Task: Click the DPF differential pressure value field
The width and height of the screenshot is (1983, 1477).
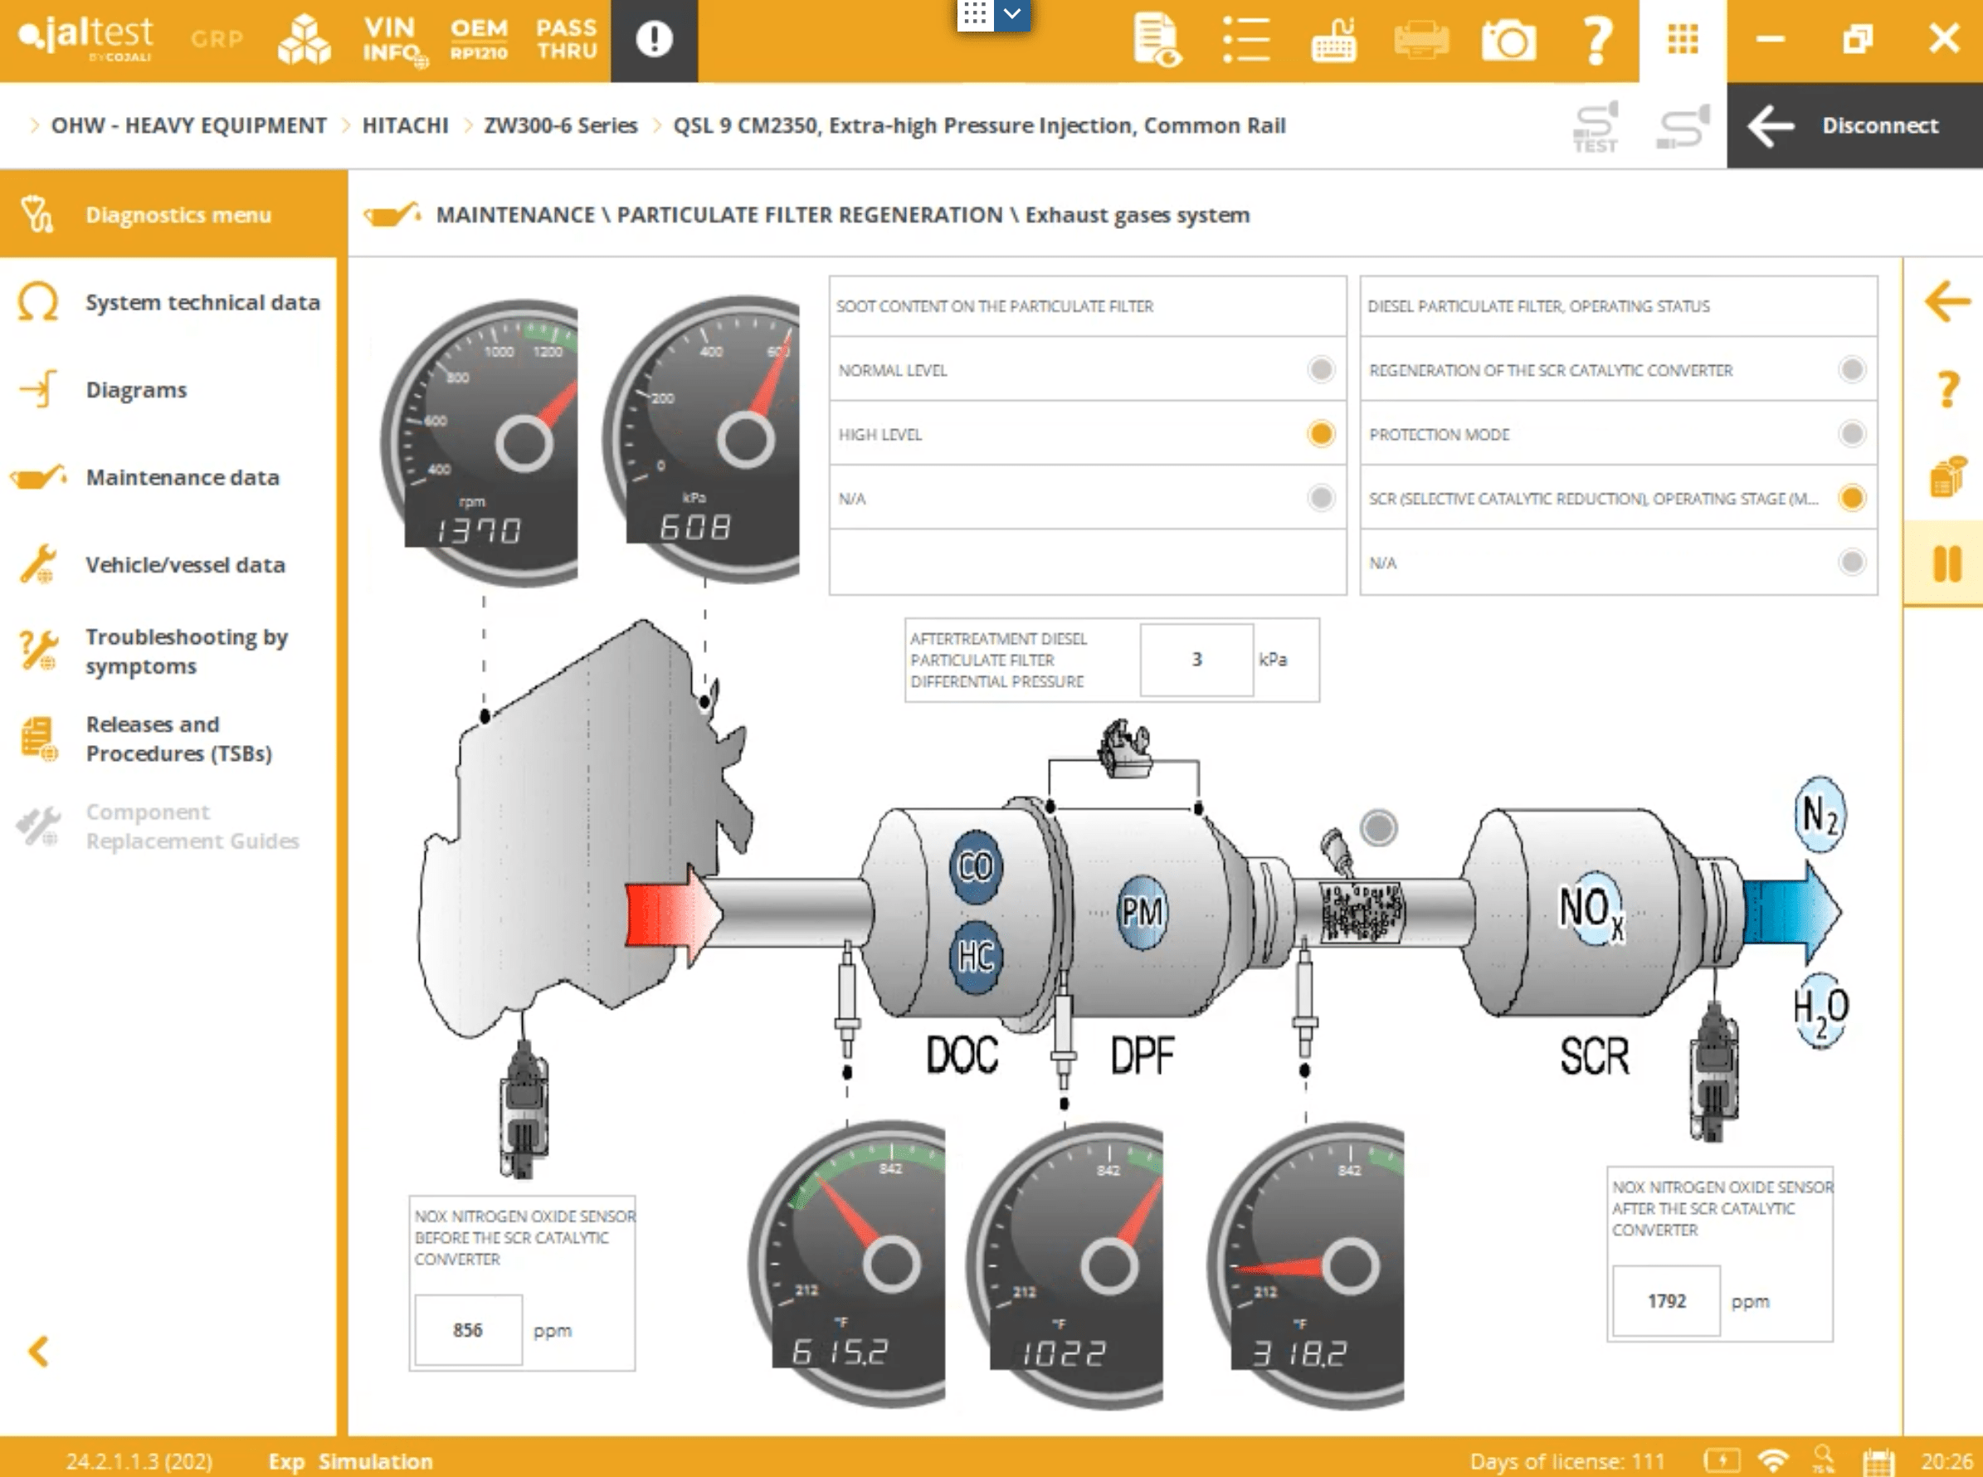Action: pyautogui.click(x=1196, y=660)
